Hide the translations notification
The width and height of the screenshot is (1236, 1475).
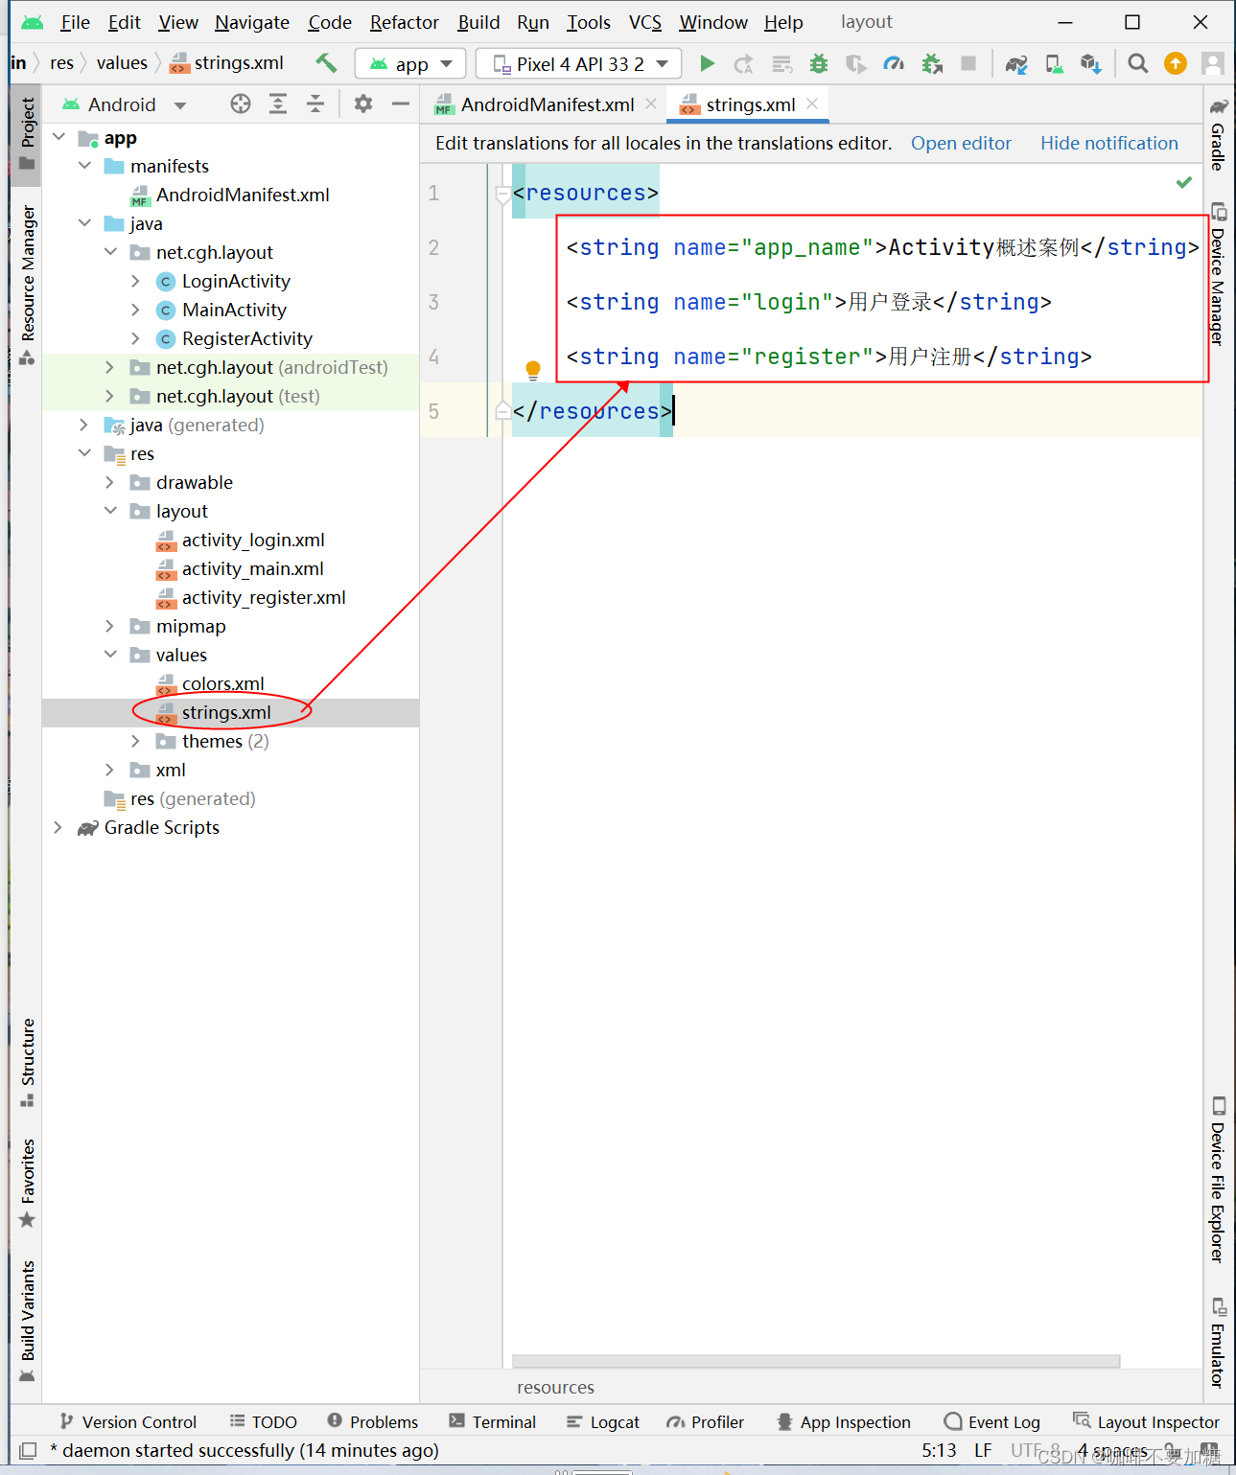coord(1108,143)
